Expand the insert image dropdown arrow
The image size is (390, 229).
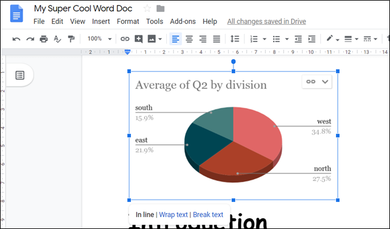pyautogui.click(x=160, y=39)
